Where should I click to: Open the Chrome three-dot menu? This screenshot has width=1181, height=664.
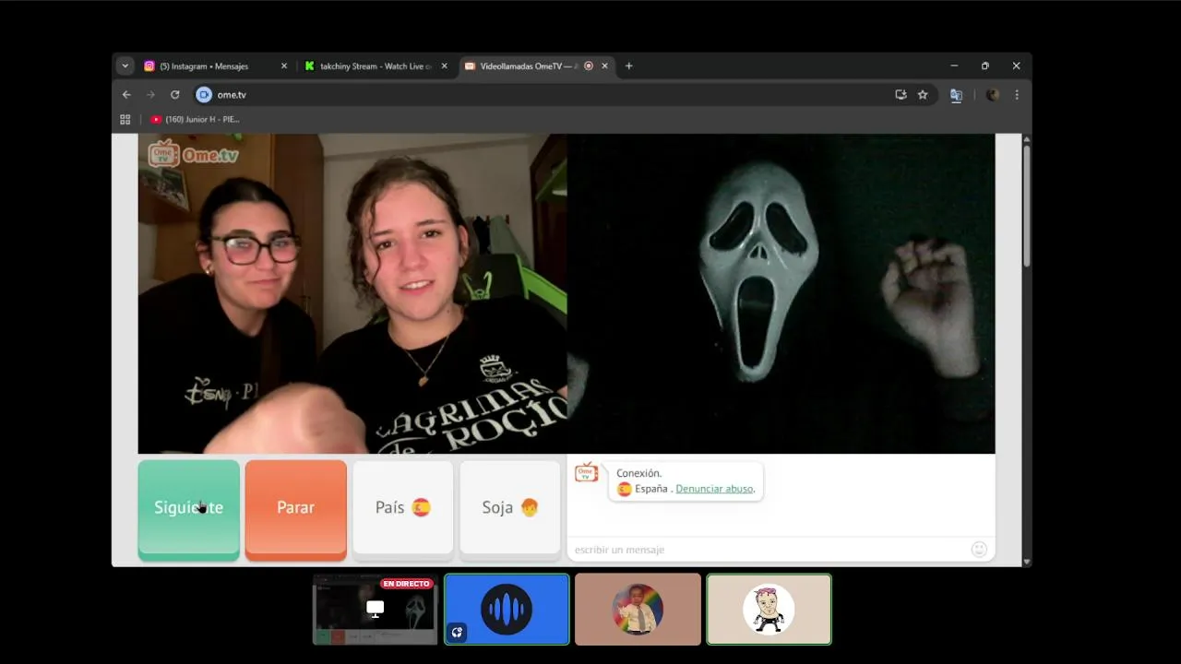tap(1017, 95)
